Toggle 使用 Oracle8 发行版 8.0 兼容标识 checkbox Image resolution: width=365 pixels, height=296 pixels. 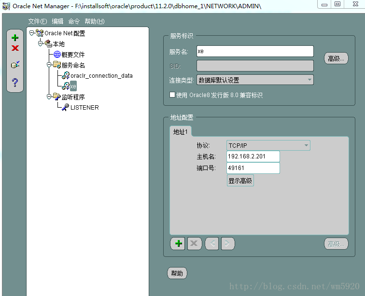172,95
